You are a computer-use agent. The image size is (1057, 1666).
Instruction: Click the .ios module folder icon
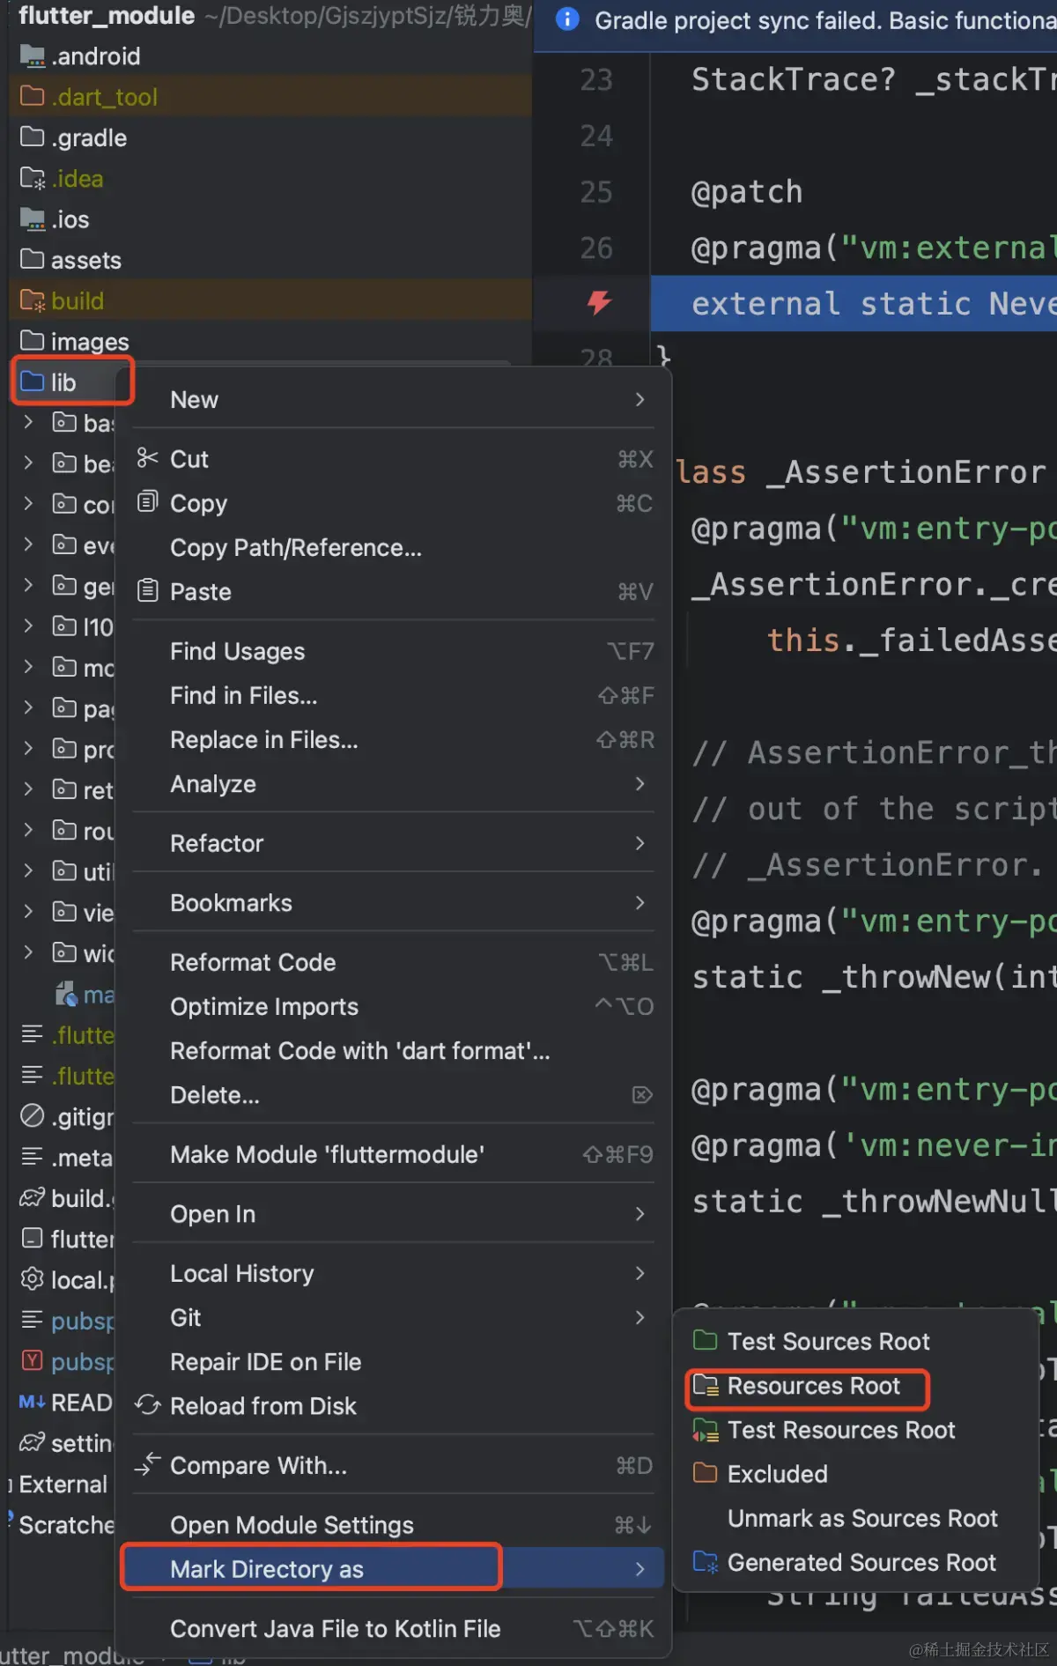click(x=32, y=218)
